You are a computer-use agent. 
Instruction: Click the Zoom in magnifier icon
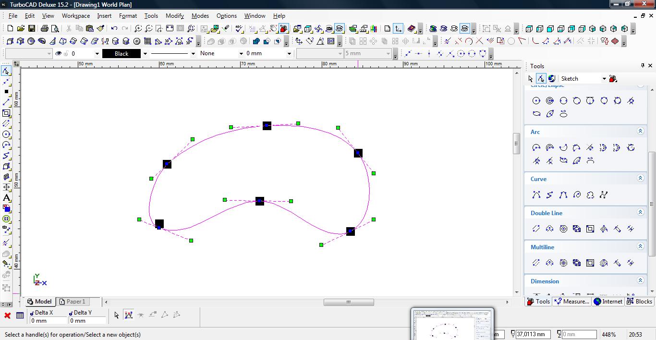point(138,29)
